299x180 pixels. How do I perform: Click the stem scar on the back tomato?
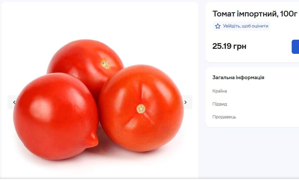[x=105, y=64]
